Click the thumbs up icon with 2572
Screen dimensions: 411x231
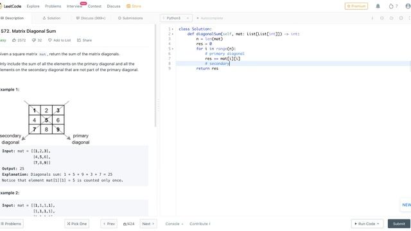(x=14, y=40)
